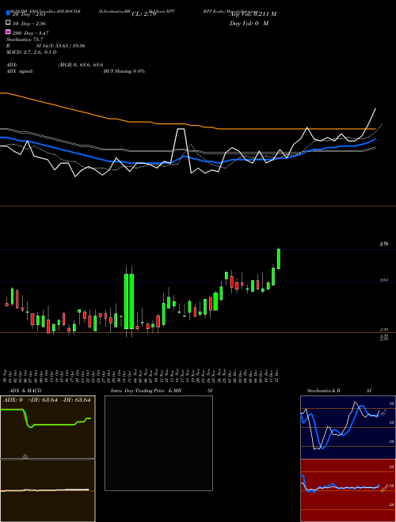Viewport: 396px width, 522px height.
Task: Click the 'ADX & MACD' panel title
Action: (25, 391)
